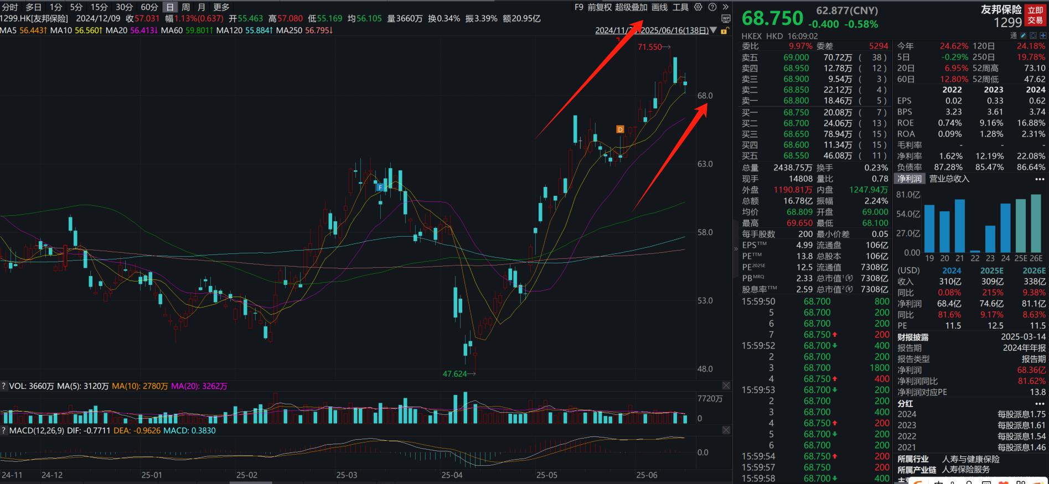This screenshot has height=484, width=1049.
Task: Click the 22 bar in the profit chart
Action: (x=975, y=251)
